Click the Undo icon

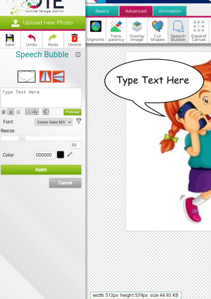click(x=31, y=40)
